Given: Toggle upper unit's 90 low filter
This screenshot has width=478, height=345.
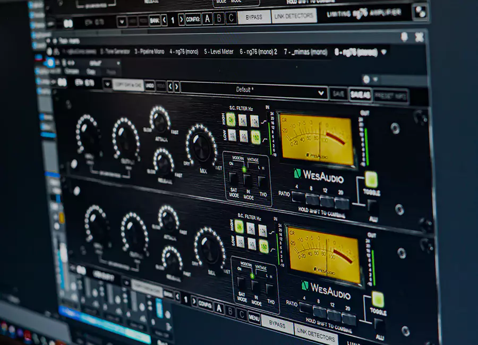Looking at the screenshot, I should pos(244,136).
